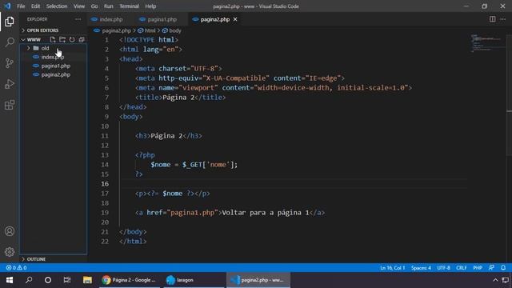
Task: Switch to Chrome Página 2 window in taskbar
Action: 129,280
